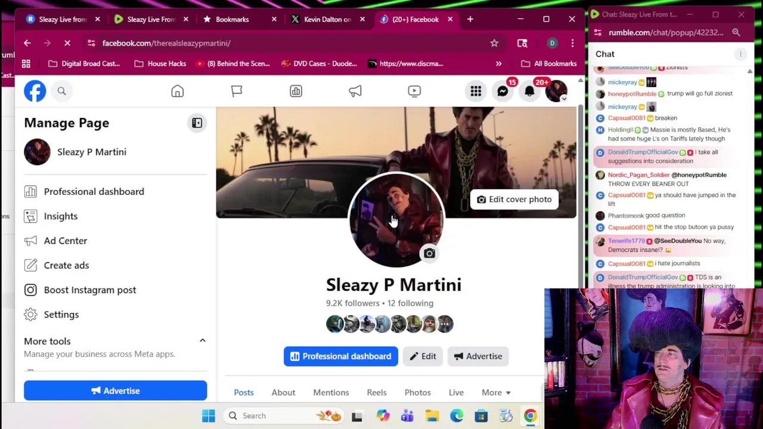Open File Explorer from taskbar
763x429 pixels.
pyautogui.click(x=432, y=416)
